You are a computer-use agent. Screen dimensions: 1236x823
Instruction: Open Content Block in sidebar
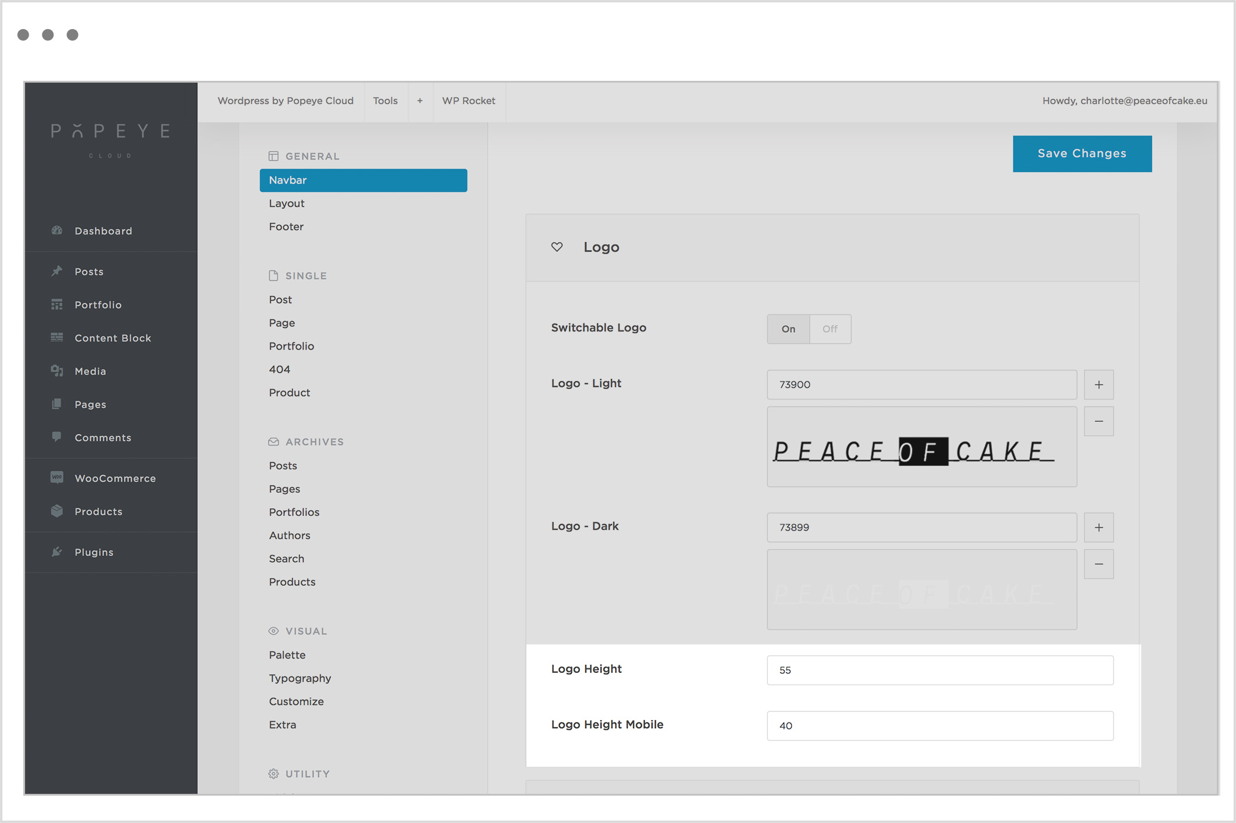tap(113, 338)
